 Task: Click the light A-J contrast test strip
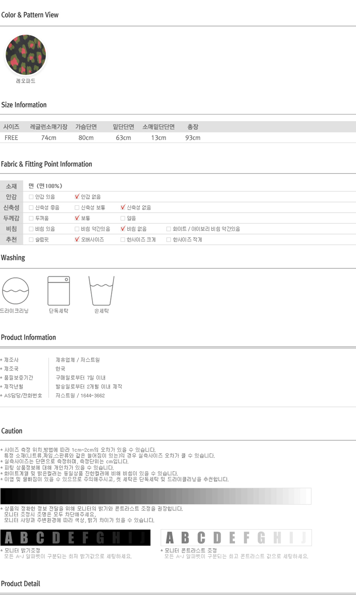tap(236, 538)
